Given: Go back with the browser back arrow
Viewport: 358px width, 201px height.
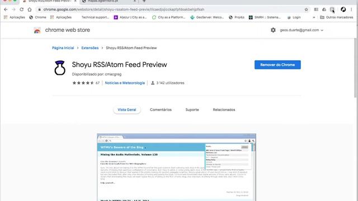Looking at the screenshot, I should [x=6, y=9].
